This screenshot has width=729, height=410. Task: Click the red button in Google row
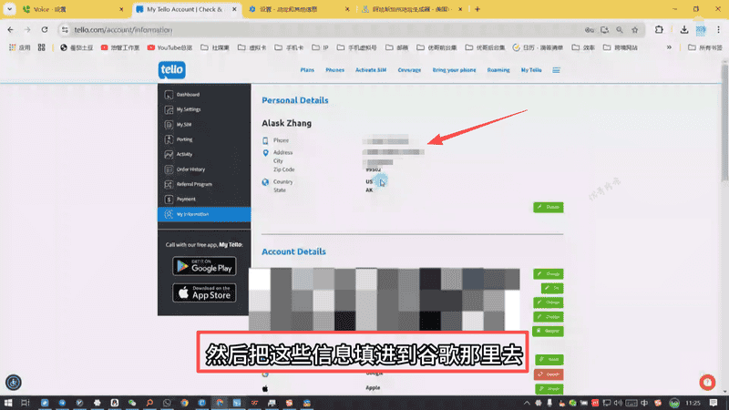[x=549, y=374]
